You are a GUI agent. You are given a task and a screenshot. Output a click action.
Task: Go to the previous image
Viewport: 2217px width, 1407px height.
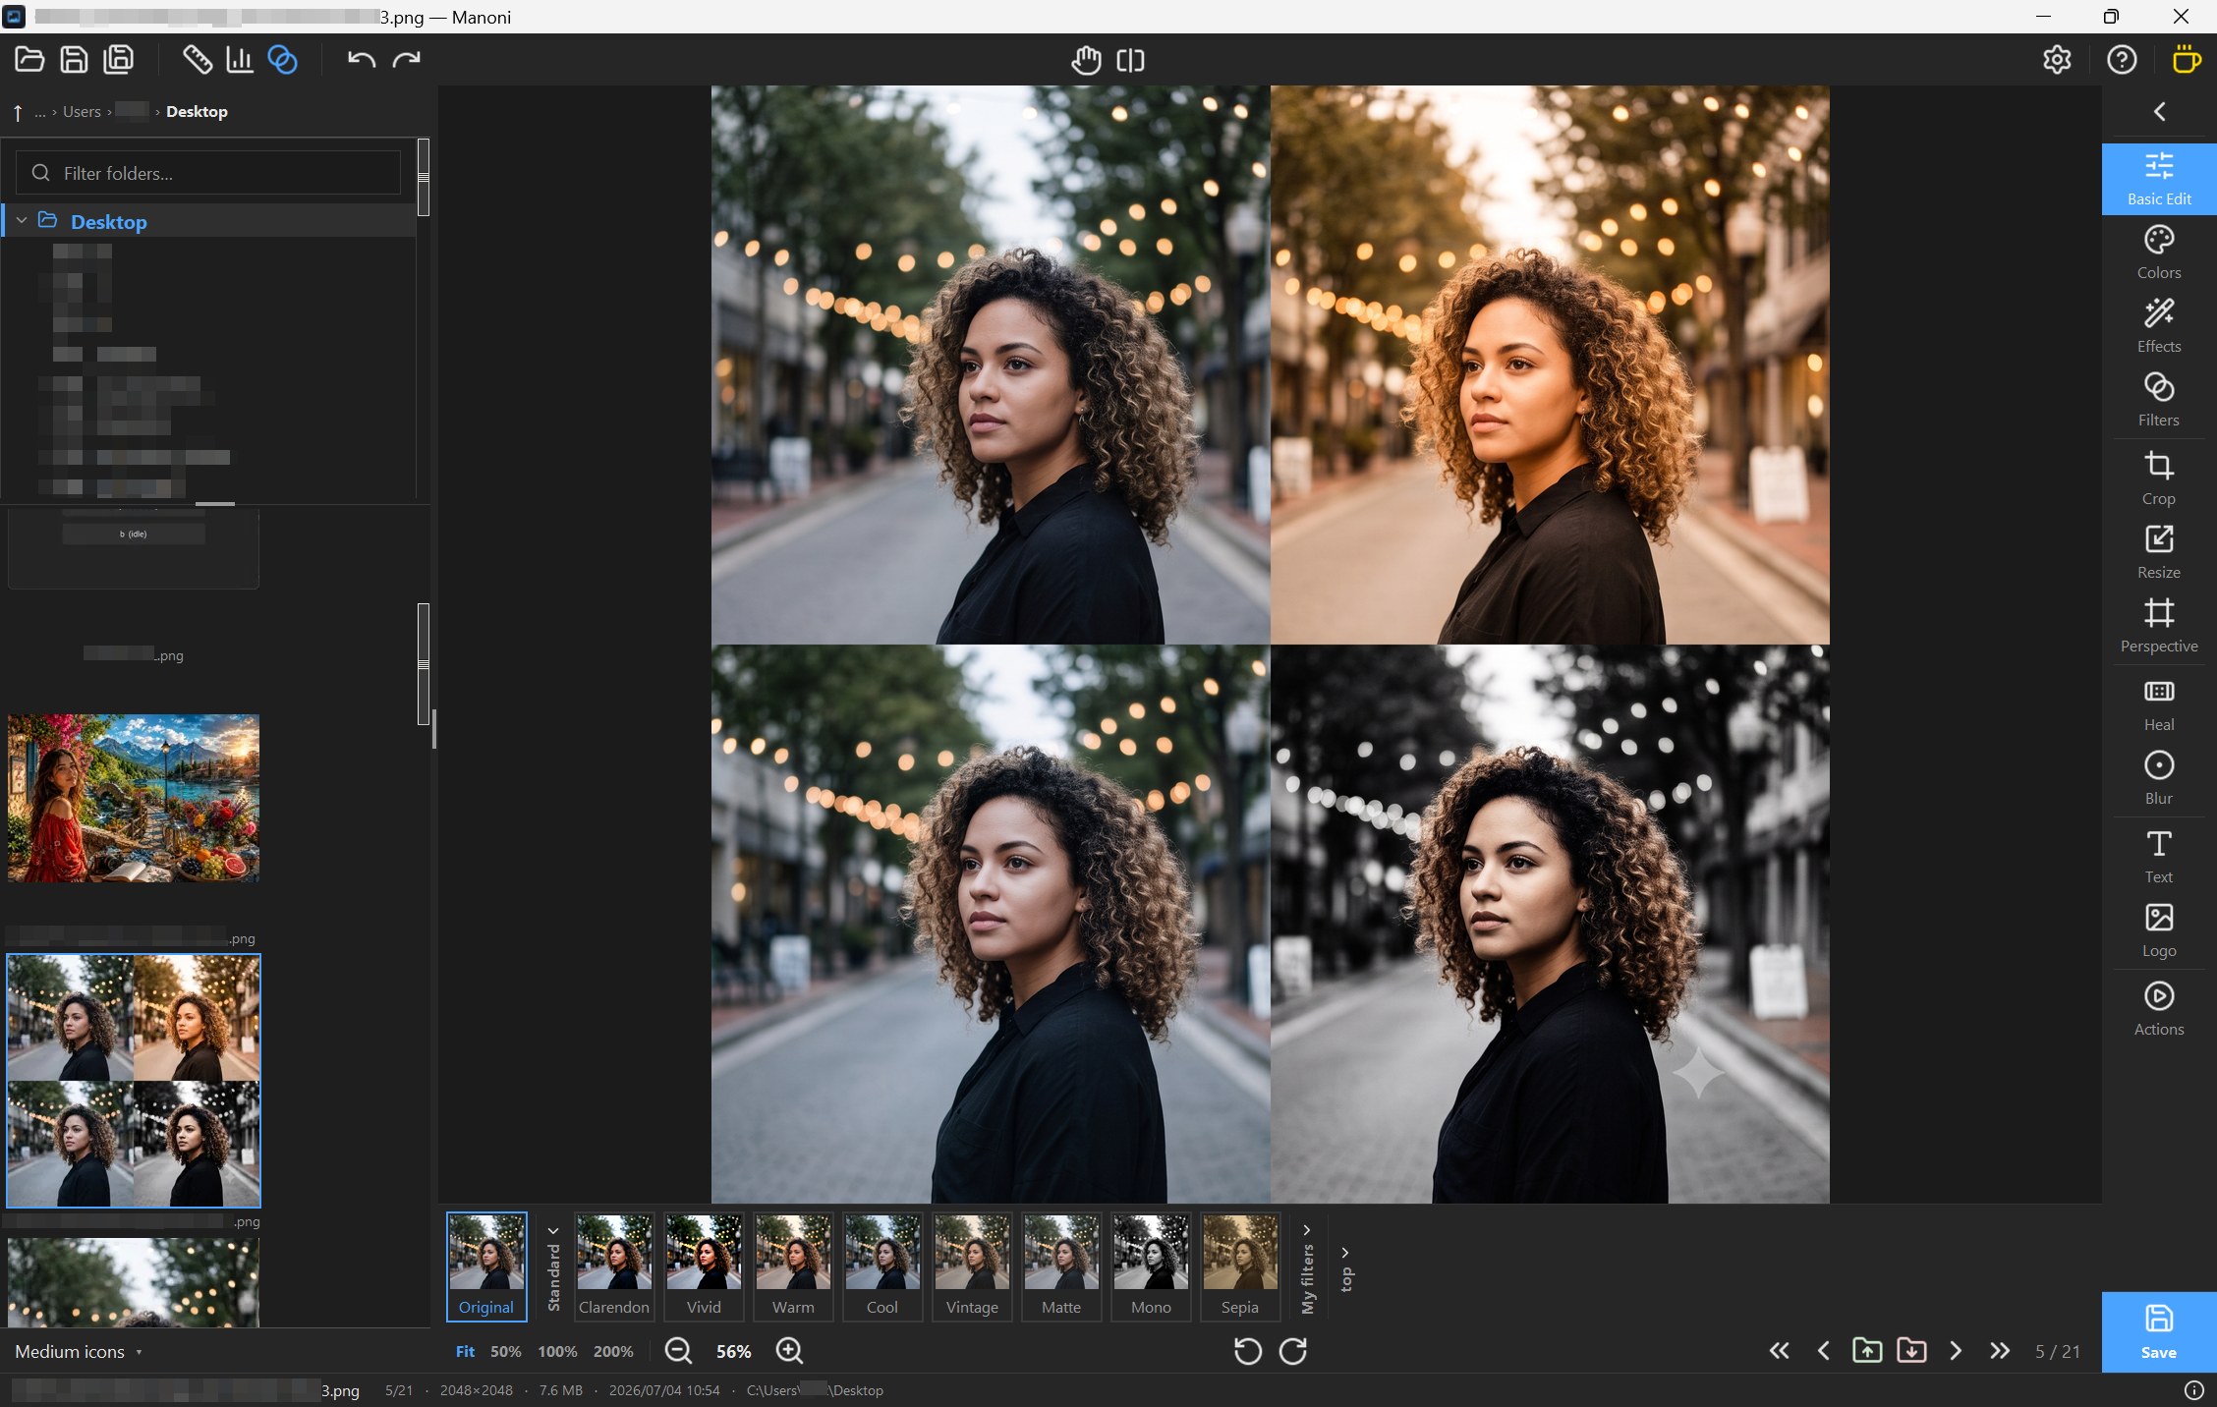(1824, 1352)
